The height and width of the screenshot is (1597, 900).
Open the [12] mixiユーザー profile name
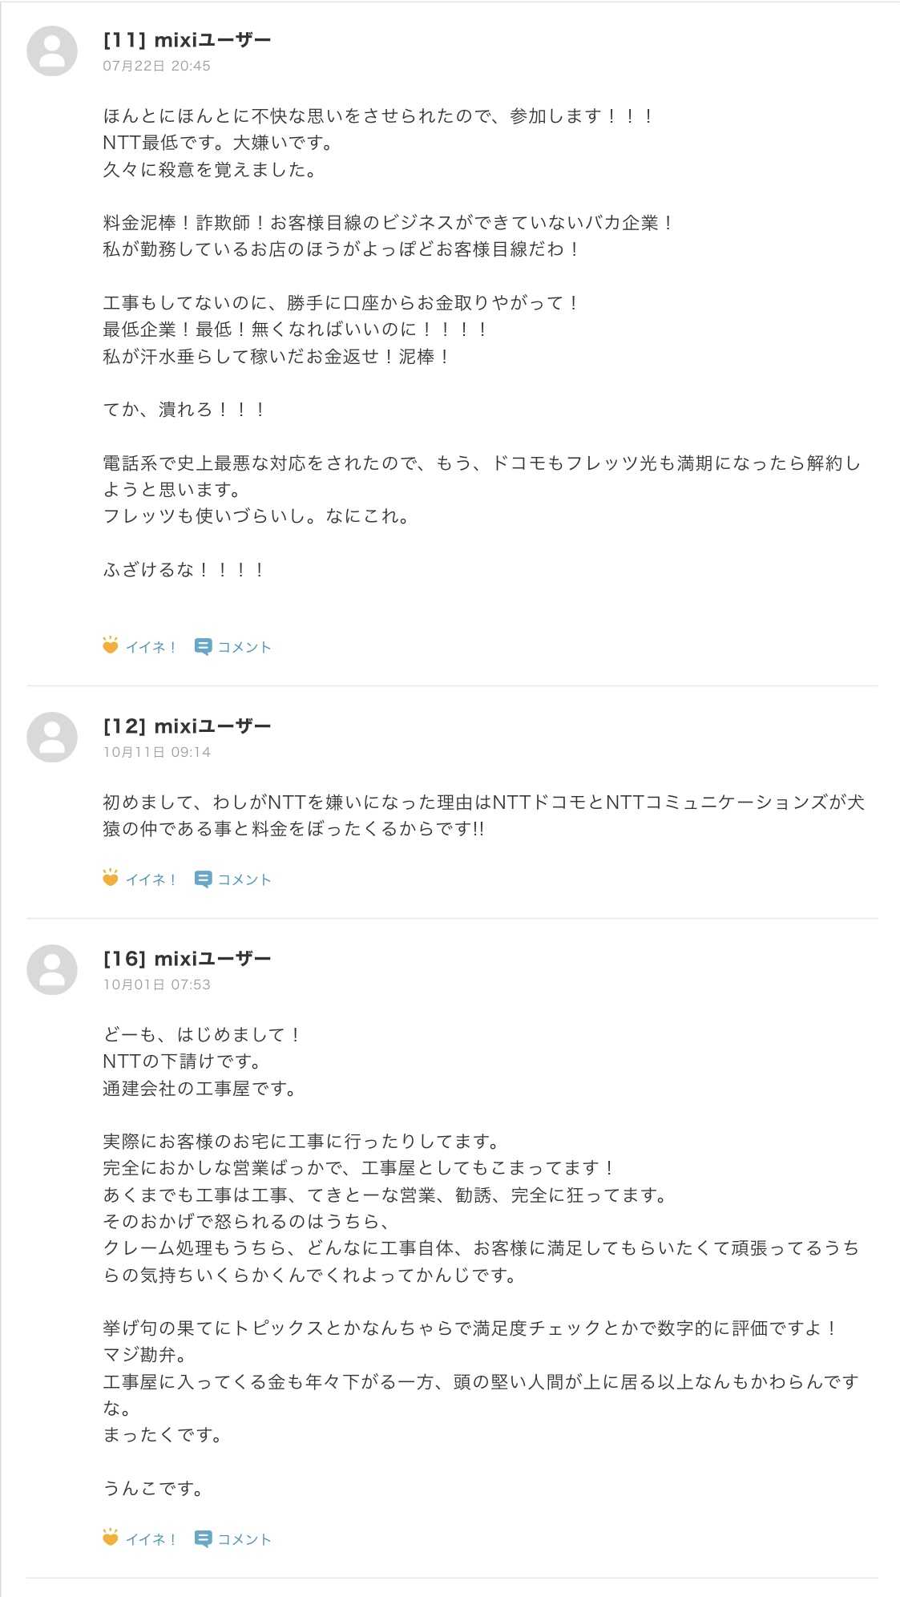pos(187,726)
